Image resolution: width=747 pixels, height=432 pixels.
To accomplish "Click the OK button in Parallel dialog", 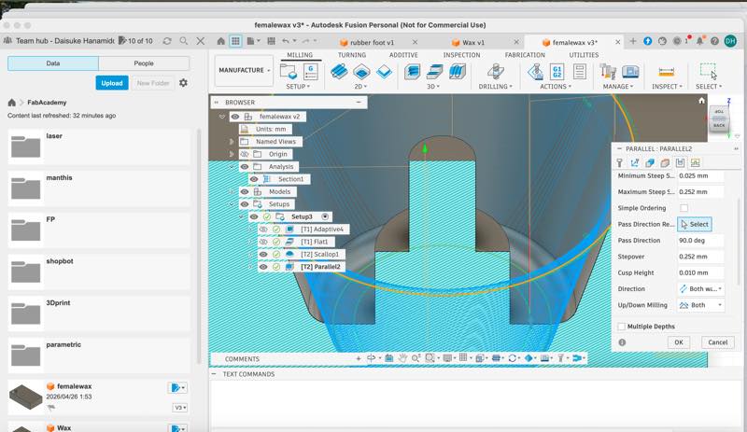I will 679,342.
